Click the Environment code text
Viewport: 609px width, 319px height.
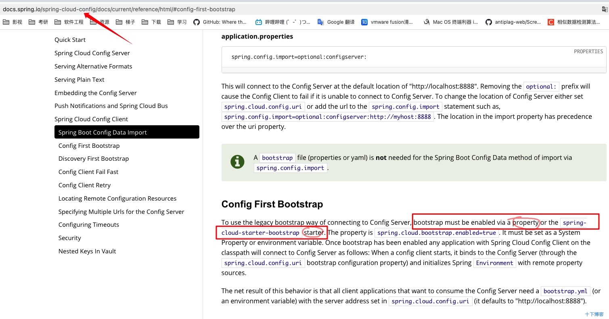click(494, 263)
